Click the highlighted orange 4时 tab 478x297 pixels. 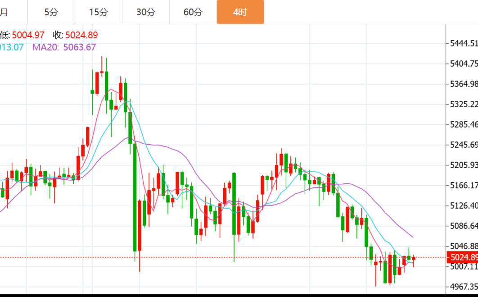click(240, 12)
